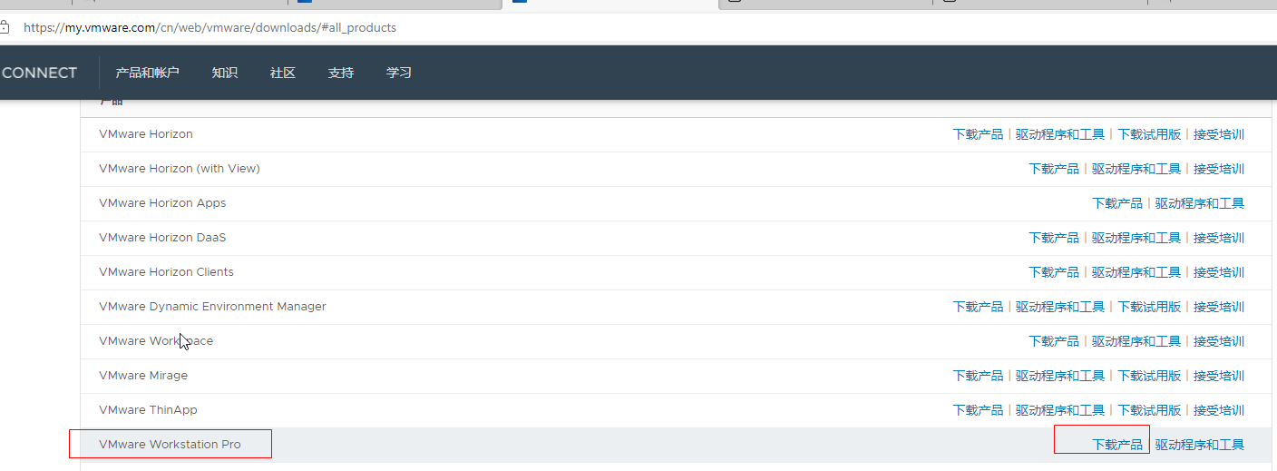Click 下载产品 for VMware Horizon Apps
This screenshot has height=471, width=1277.
click(x=1117, y=203)
